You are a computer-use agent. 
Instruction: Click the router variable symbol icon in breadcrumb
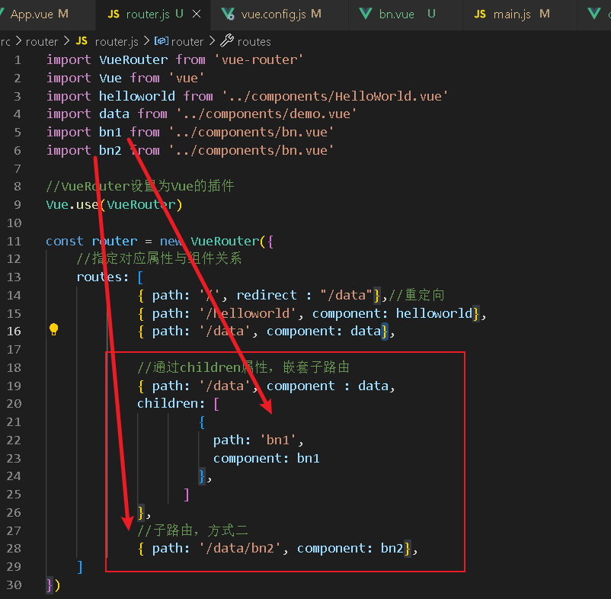pos(162,41)
